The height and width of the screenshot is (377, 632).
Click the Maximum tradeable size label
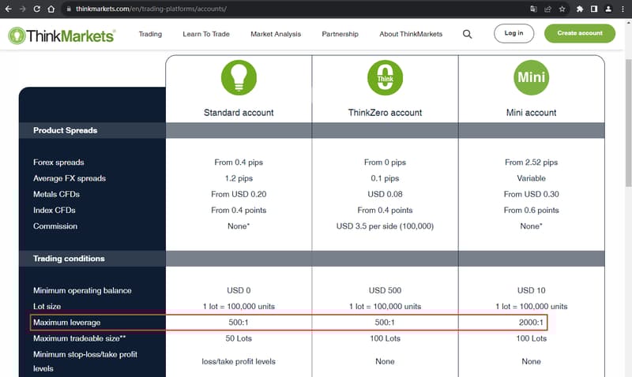tap(80, 338)
